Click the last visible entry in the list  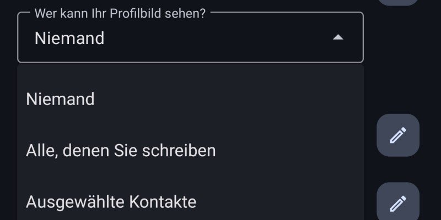click(111, 202)
